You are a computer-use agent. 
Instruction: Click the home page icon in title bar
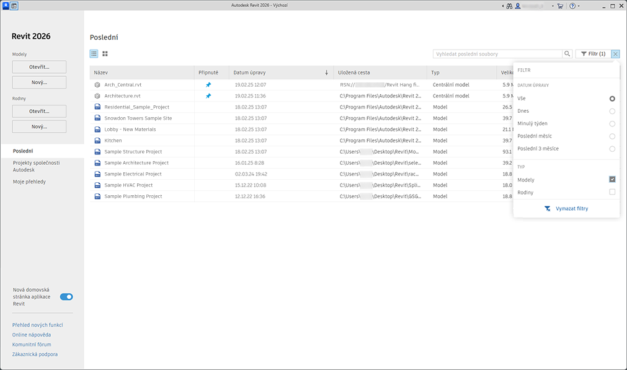(14, 6)
